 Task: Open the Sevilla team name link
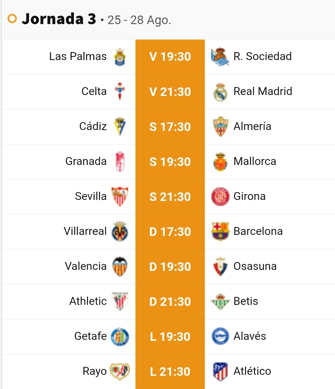(91, 196)
